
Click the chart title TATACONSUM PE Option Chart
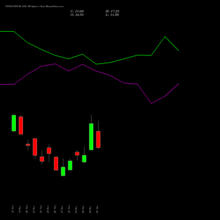pyautogui.click(x=34, y=6)
